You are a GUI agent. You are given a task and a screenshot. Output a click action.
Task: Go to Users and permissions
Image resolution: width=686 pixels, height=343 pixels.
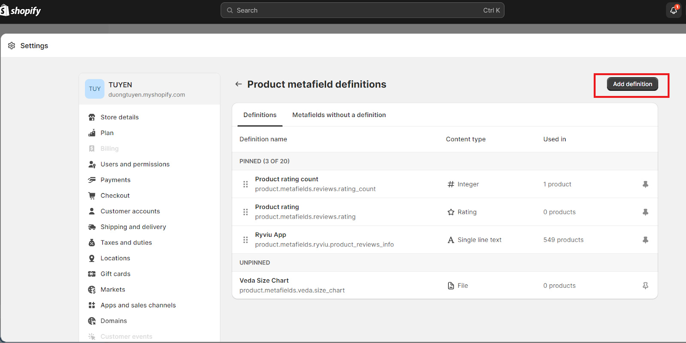(135, 164)
